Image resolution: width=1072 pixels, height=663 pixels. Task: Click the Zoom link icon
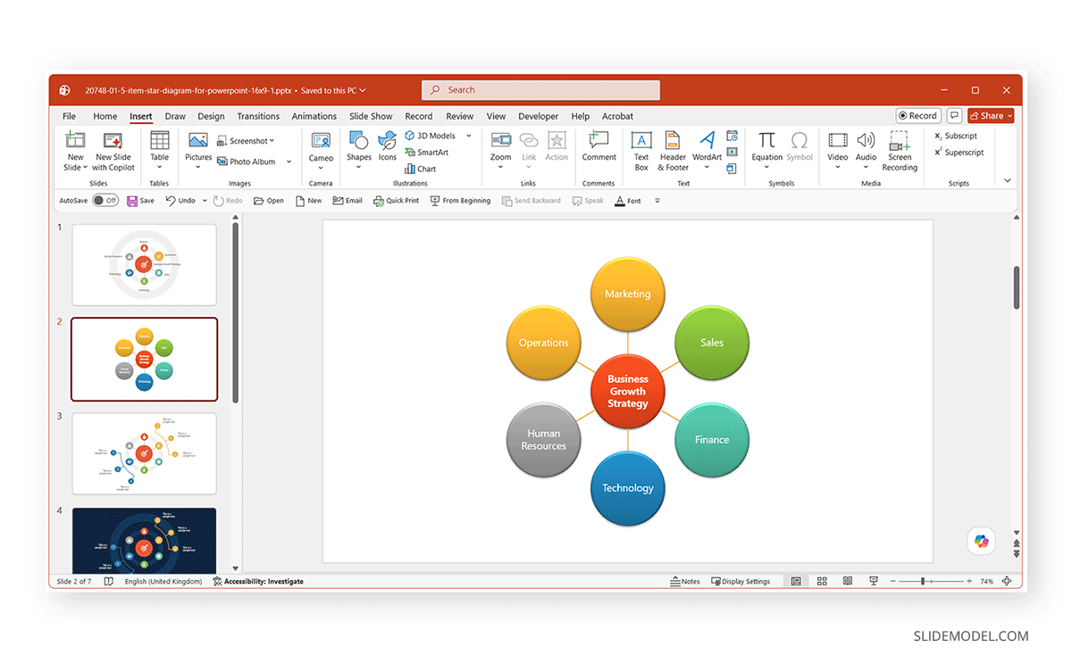click(501, 150)
